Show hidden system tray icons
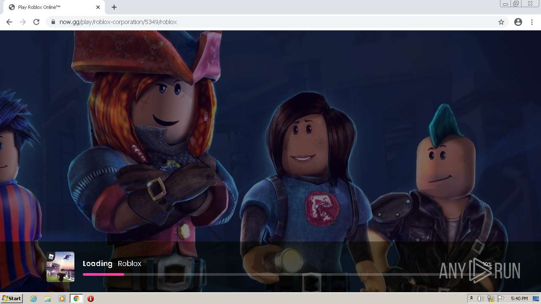The height and width of the screenshot is (304, 541). pyautogui.click(x=471, y=299)
